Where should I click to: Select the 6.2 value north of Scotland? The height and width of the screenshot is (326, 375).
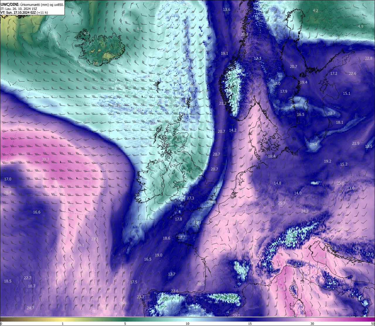point(139,29)
